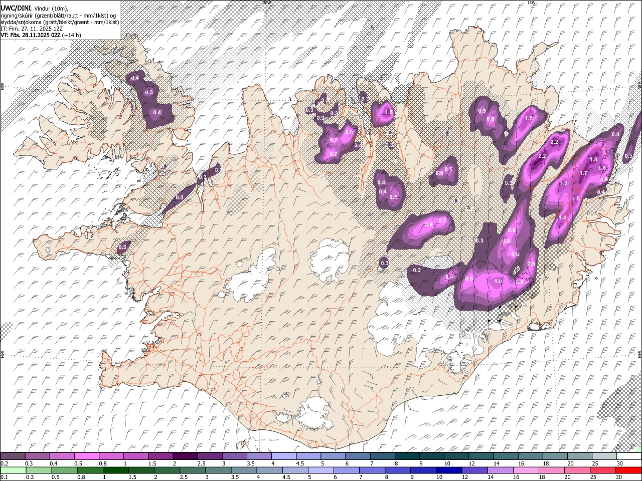The width and height of the screenshot is (642, 481).
Task: Pick the deep navy blue 10 rain-scale swatch
Action: click(449, 470)
